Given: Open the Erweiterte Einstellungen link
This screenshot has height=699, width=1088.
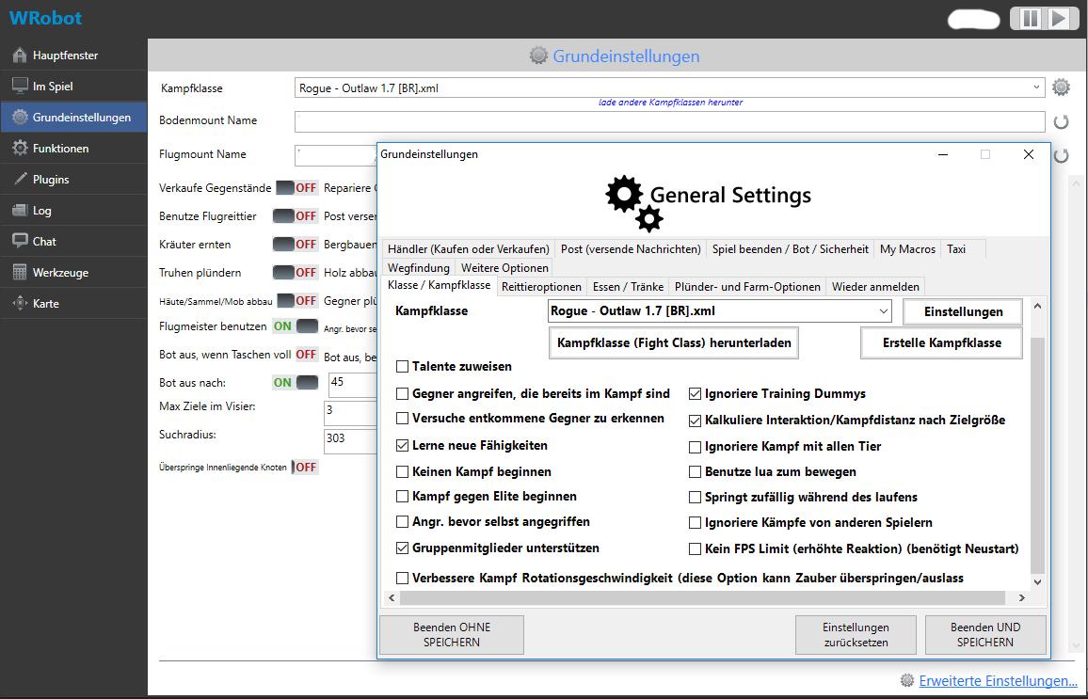Looking at the screenshot, I should (x=998, y=680).
